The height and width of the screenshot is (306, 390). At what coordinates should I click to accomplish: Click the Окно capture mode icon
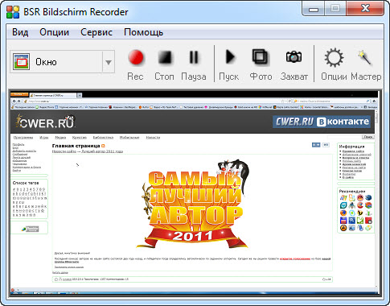click(22, 62)
